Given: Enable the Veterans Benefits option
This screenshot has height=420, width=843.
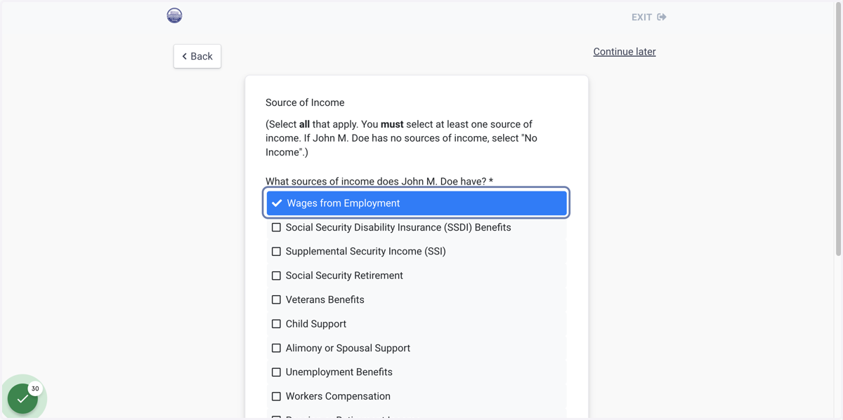Looking at the screenshot, I should click(417, 299).
